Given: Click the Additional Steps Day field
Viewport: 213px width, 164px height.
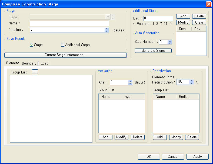Looking at the screenshot, I should [x=158, y=18].
